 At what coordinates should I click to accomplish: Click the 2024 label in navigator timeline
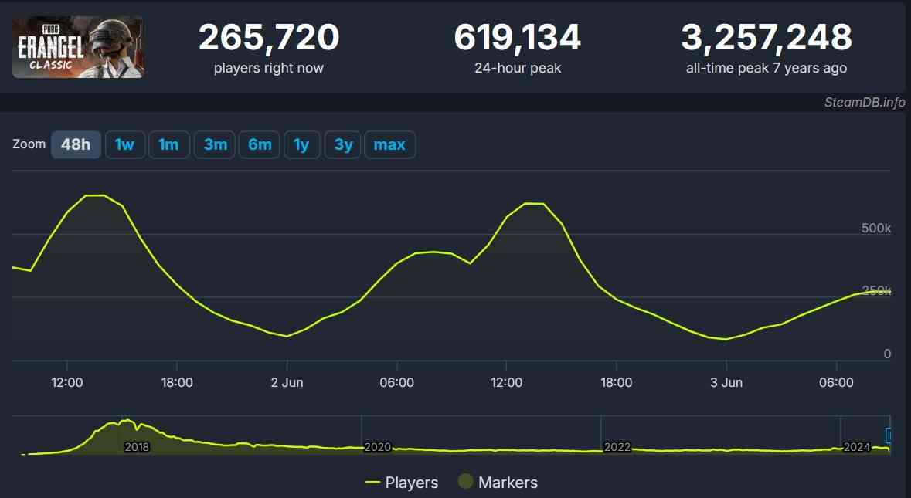pyautogui.click(x=856, y=447)
